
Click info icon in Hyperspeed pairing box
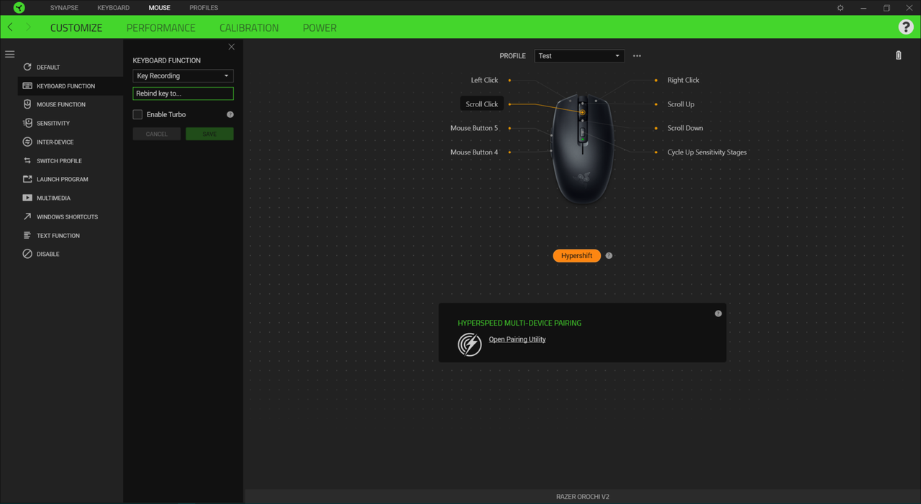(718, 313)
